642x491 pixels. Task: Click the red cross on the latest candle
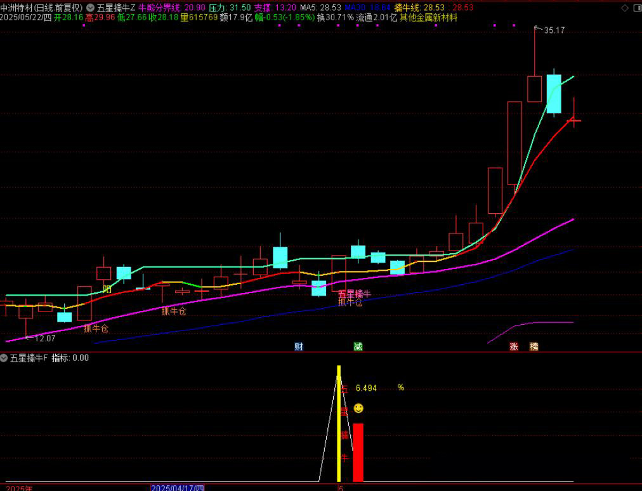pyautogui.click(x=574, y=119)
